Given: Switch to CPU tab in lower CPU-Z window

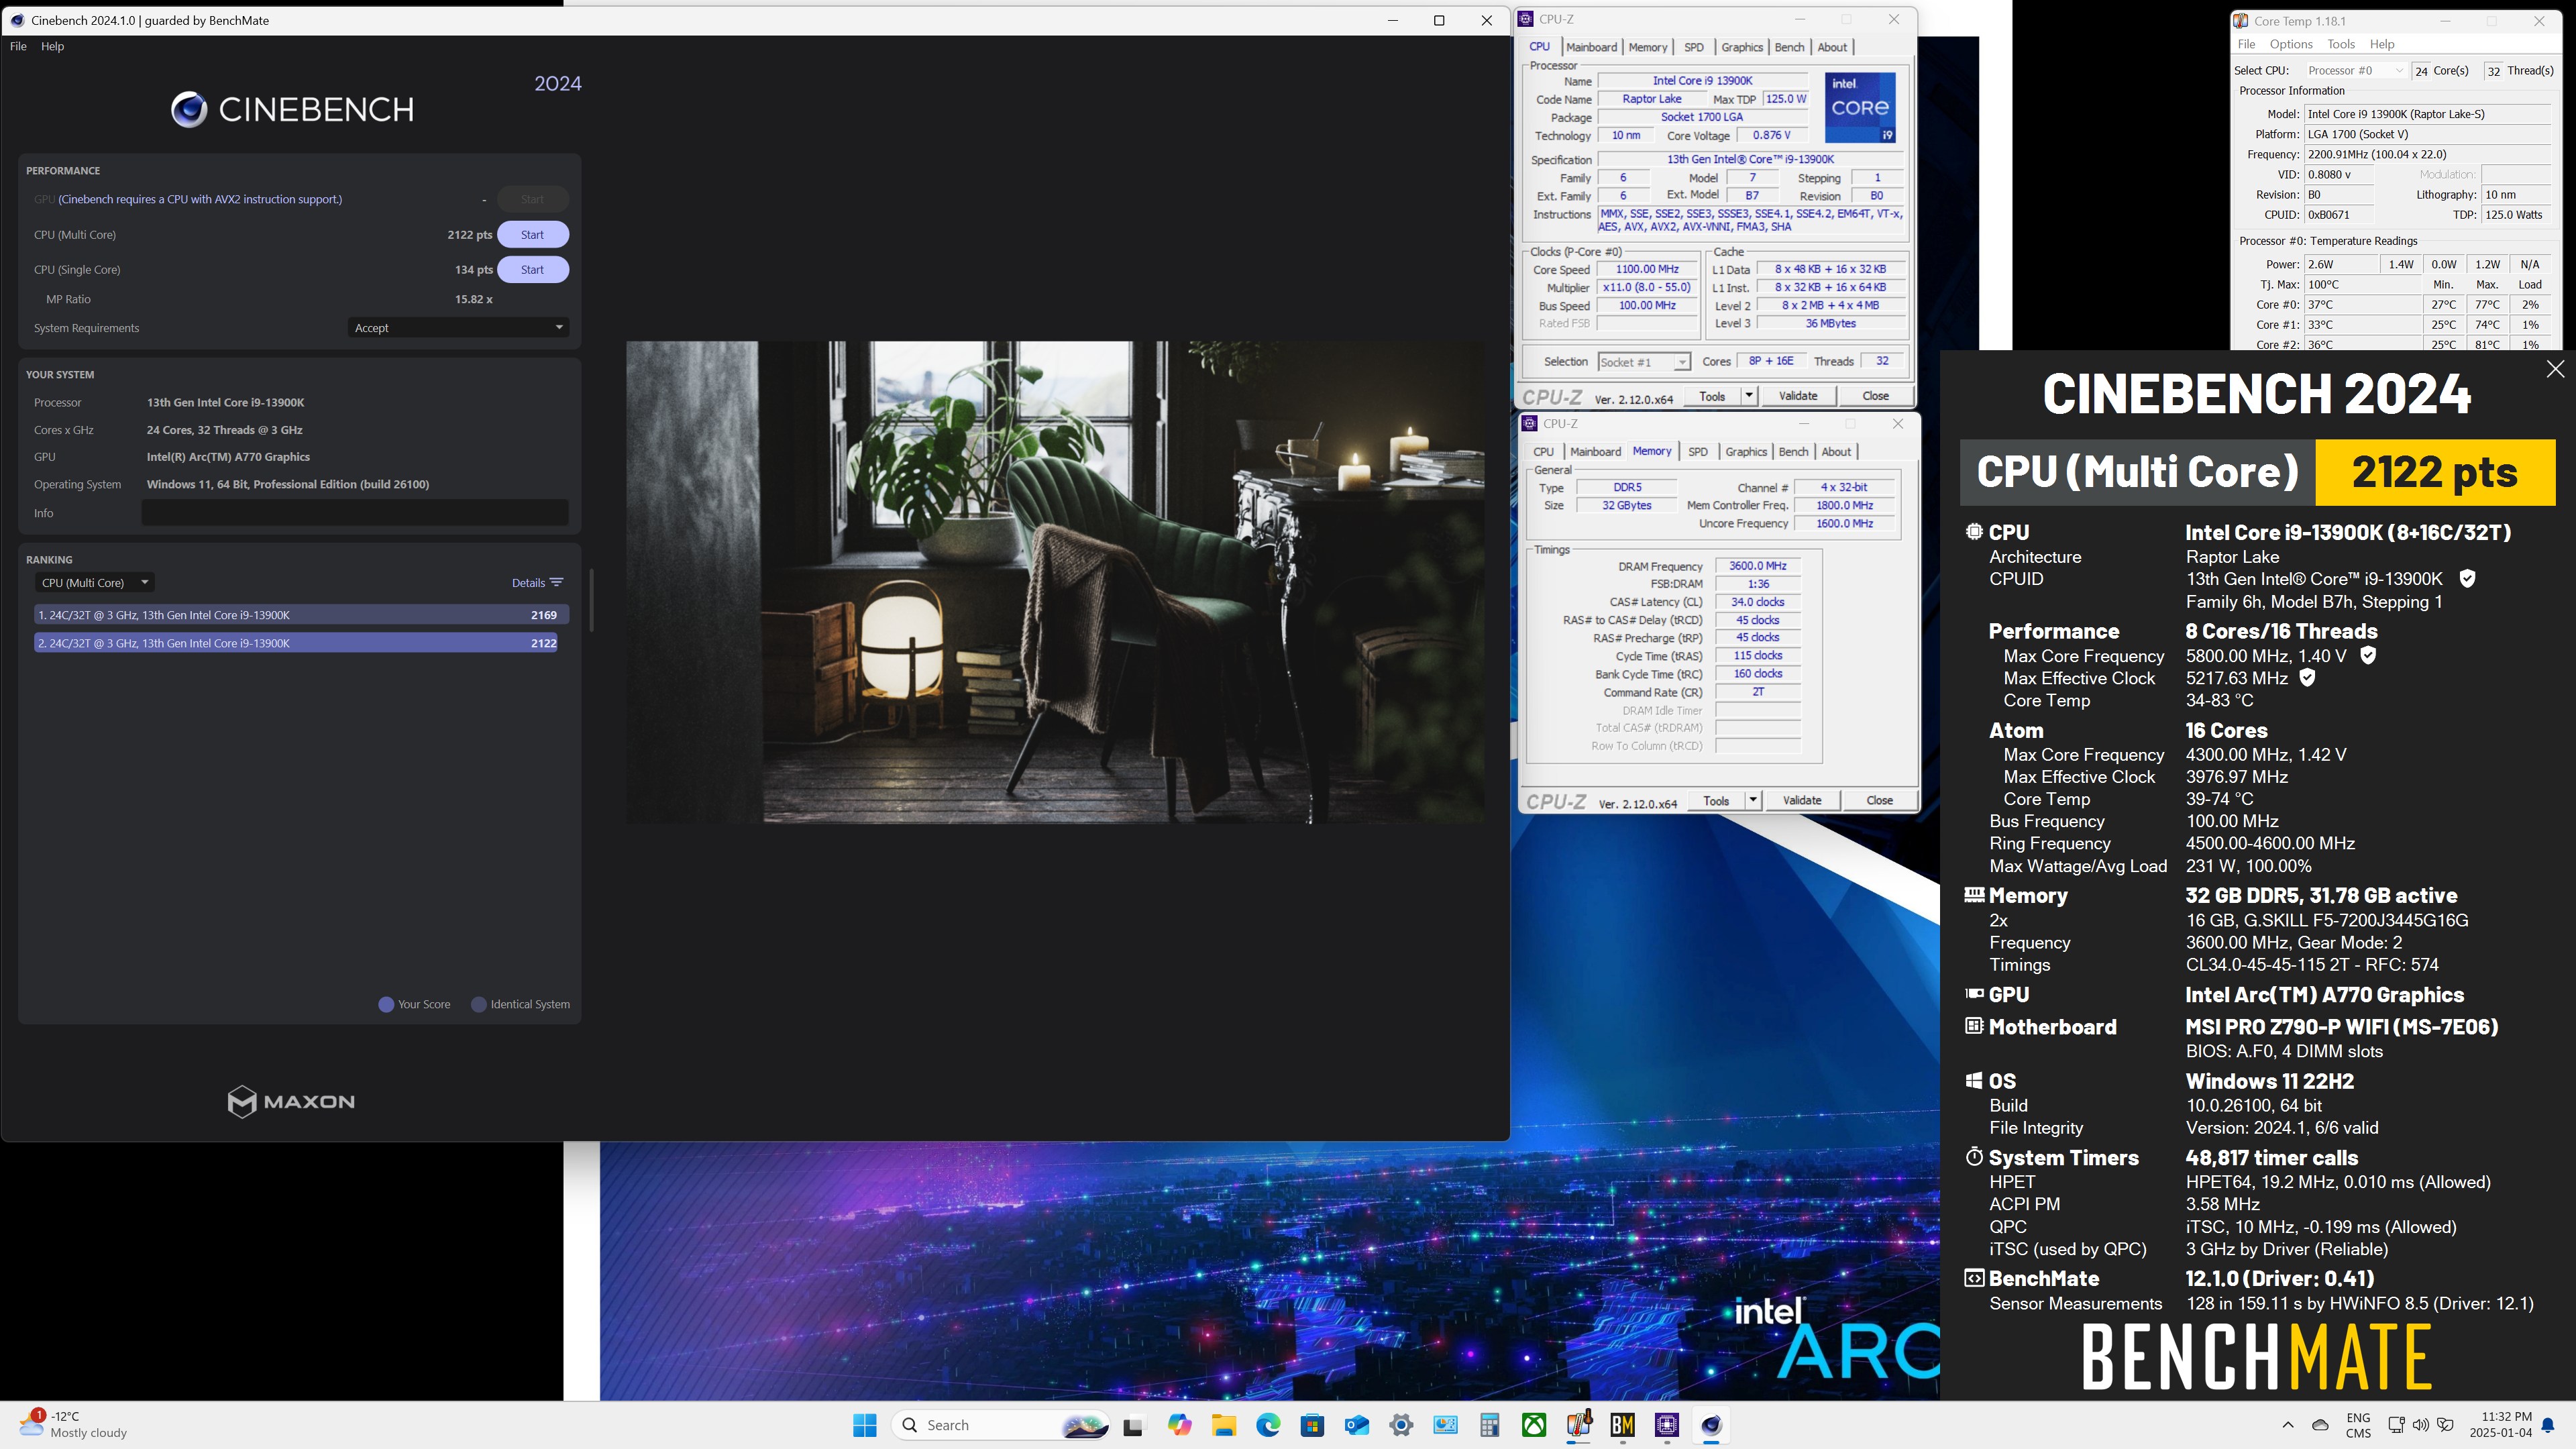Looking at the screenshot, I should point(1543,452).
